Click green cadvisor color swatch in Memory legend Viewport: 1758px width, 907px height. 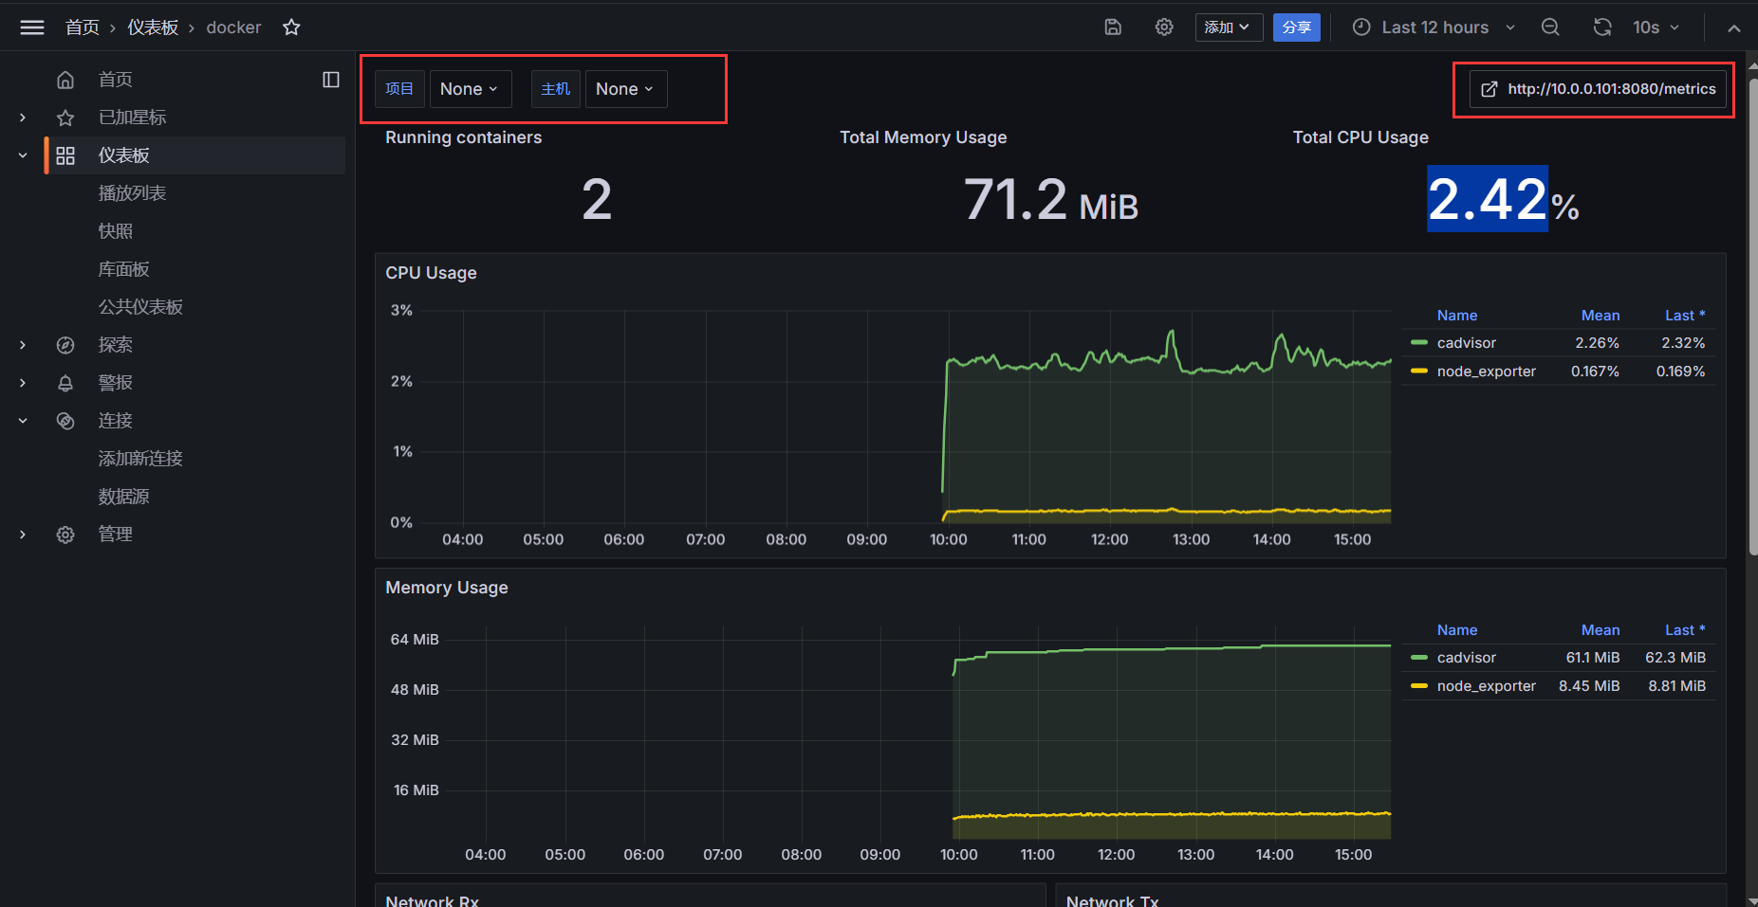click(1419, 657)
